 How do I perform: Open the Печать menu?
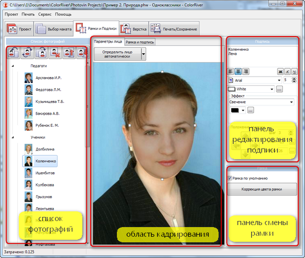pos(28,14)
